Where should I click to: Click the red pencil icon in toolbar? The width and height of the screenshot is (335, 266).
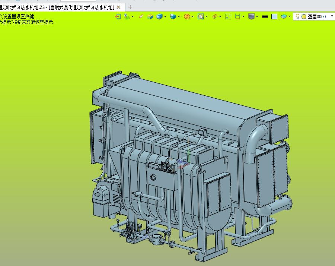tap(141, 16)
